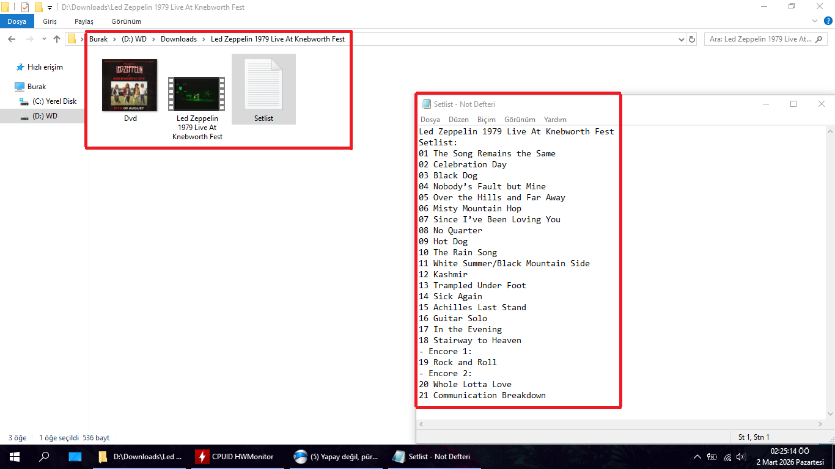Click line '20 Whole Lotta Love'
Image resolution: width=835 pixels, height=469 pixels.
pos(465,385)
